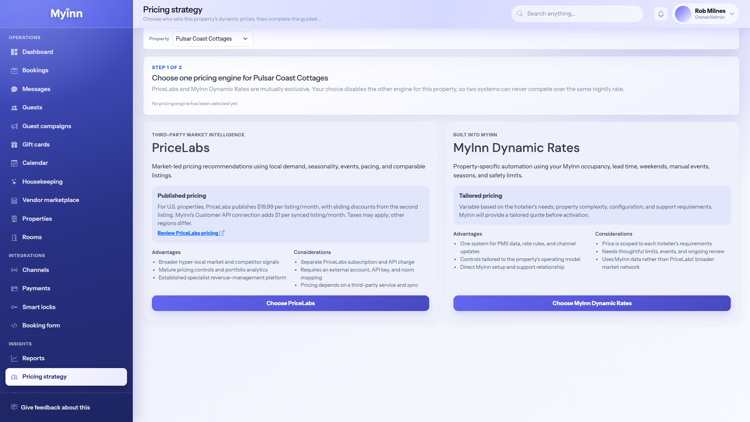Focus the Search anything field
This screenshot has height=422, width=750.
point(577,14)
